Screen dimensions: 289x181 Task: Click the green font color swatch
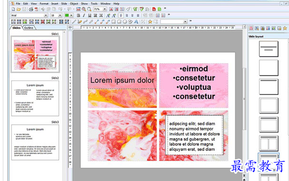point(67,15)
